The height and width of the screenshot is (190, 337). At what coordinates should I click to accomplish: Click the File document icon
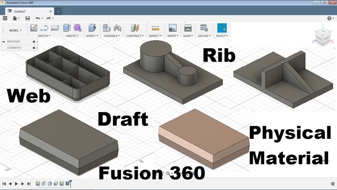(x=15, y=18)
